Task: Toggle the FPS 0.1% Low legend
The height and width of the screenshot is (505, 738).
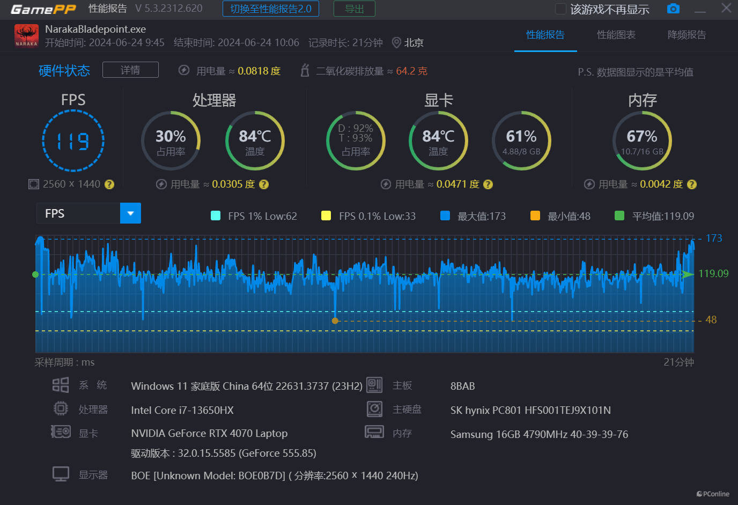Action: point(326,216)
